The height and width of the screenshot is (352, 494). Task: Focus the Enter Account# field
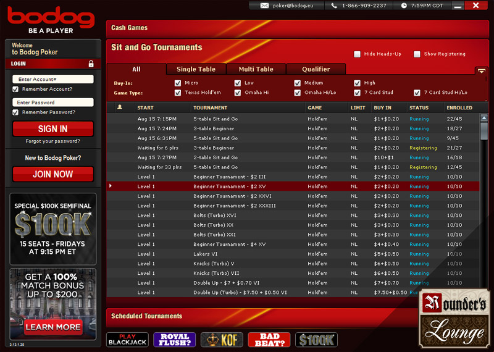(53, 79)
